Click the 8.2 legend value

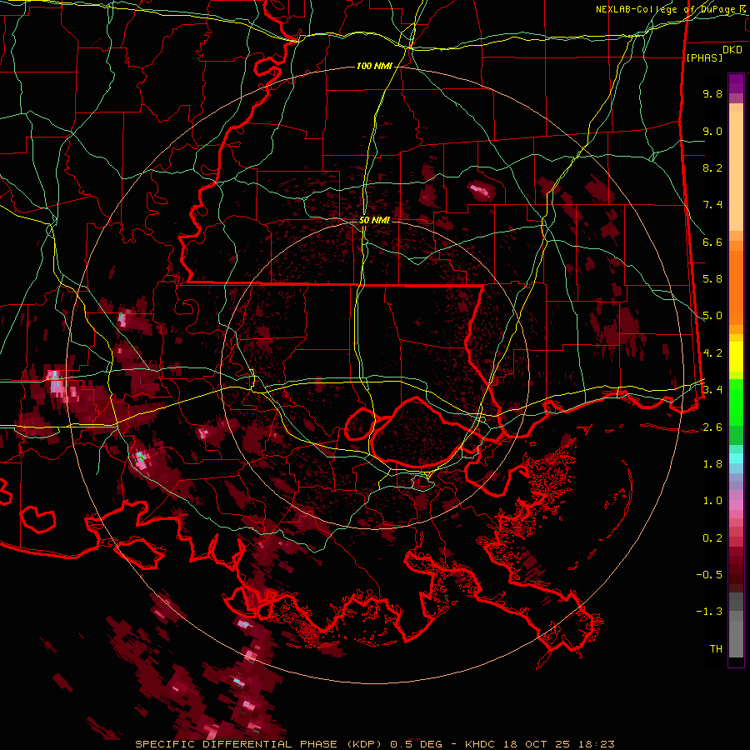(x=712, y=167)
